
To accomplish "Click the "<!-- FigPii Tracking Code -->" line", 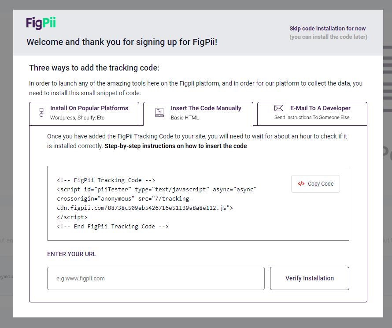I will 106,180.
